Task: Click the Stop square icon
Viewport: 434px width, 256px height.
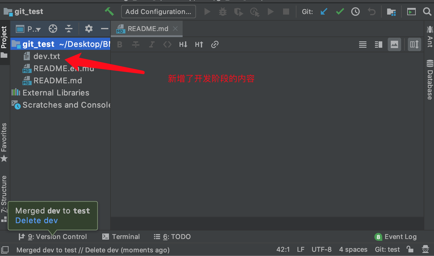Action: click(286, 12)
